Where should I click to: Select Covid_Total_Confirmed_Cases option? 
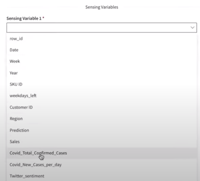[101, 153]
